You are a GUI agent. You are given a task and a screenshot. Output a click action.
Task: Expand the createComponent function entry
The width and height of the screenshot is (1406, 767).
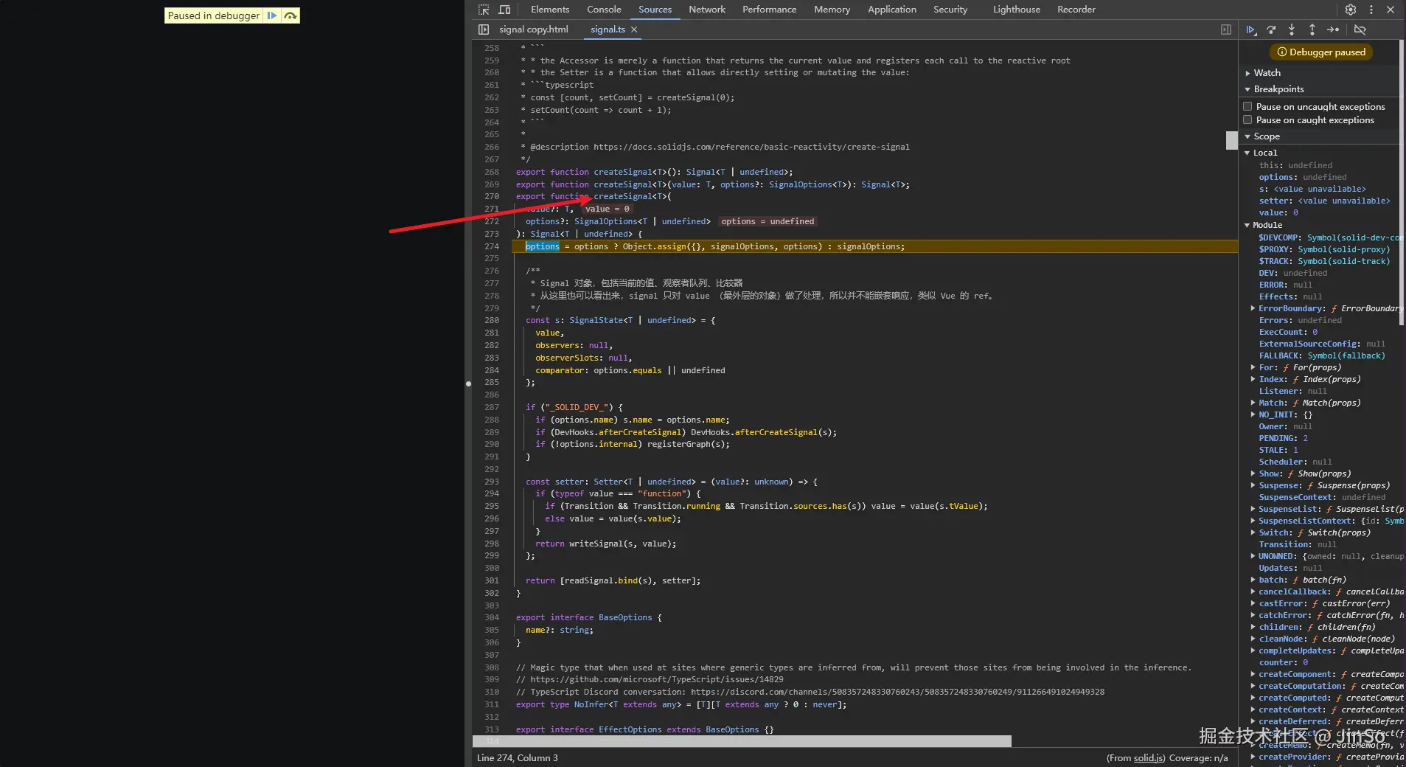click(x=1253, y=674)
